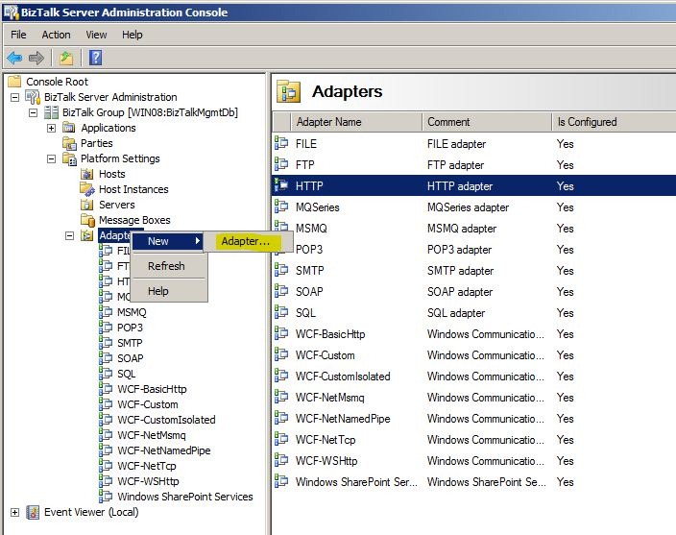The width and height of the screenshot is (676, 535).
Task: Click the Up one level folder icon
Action: coord(66,58)
